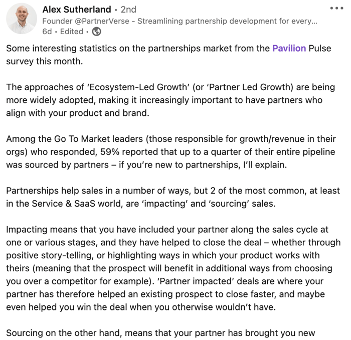Image resolution: width=351 pixels, height=340 pixels.
Task: Click the paragraph starting 'Among the Go To Market'
Action: (171, 152)
